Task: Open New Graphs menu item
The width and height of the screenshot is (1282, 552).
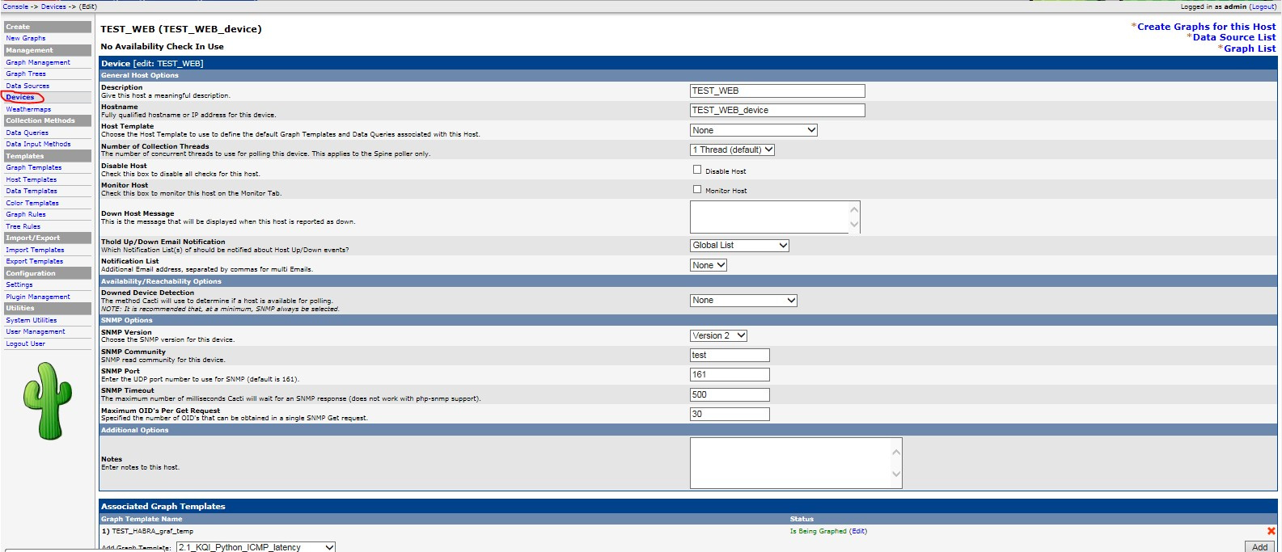Action: coord(26,38)
